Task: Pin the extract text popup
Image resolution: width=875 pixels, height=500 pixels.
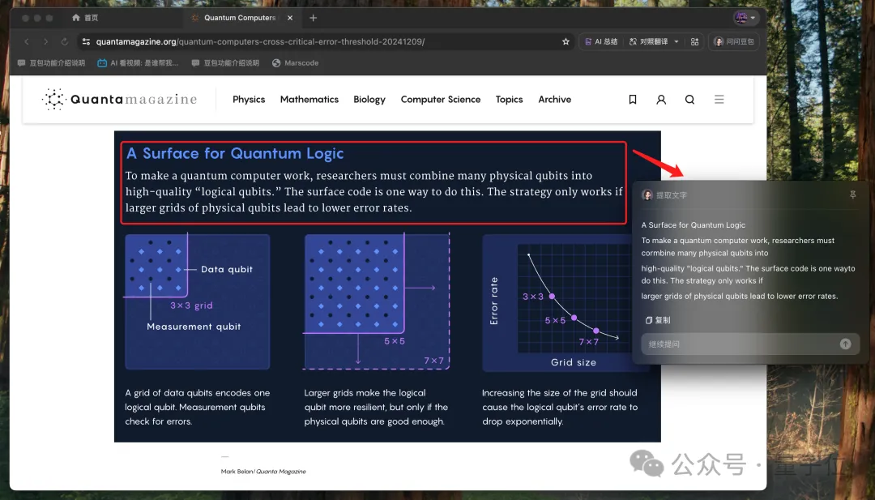Action: [852, 194]
